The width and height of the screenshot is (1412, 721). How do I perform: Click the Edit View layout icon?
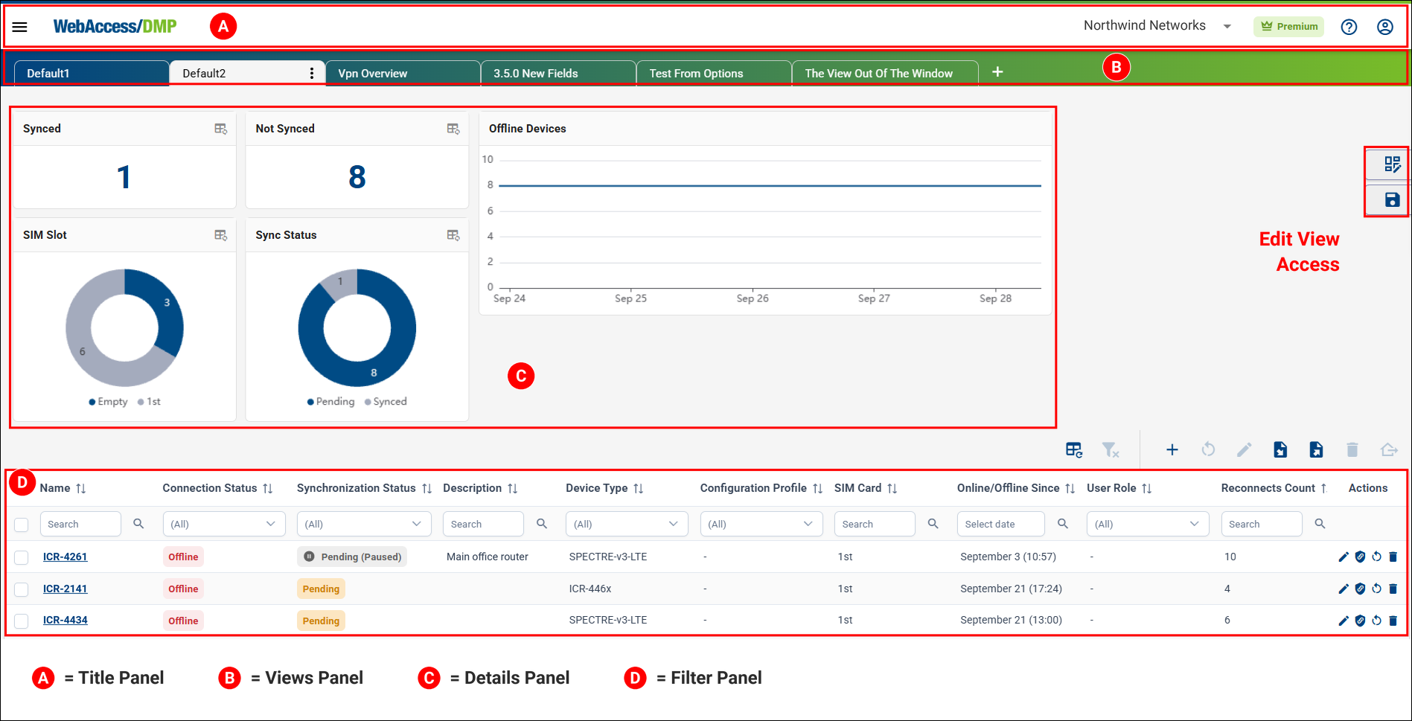1392,164
